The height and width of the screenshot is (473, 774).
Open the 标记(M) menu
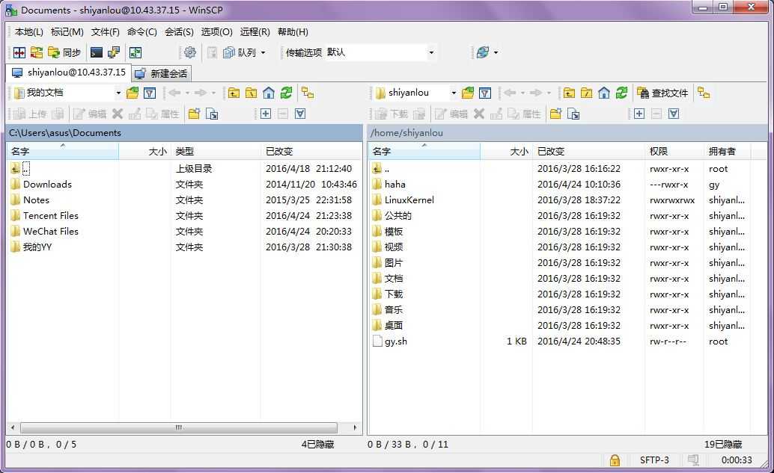(67, 32)
